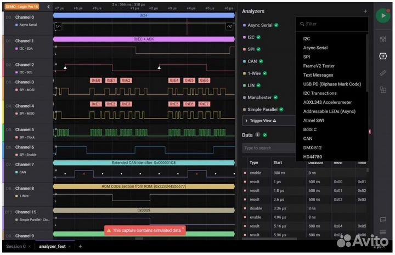Switch to the Session 0 tab
Screen dimensions: 395x255
pos(15,247)
